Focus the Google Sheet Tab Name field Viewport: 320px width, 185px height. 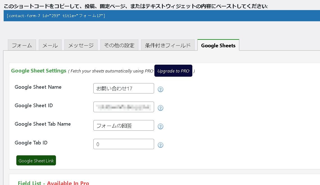click(x=123, y=125)
